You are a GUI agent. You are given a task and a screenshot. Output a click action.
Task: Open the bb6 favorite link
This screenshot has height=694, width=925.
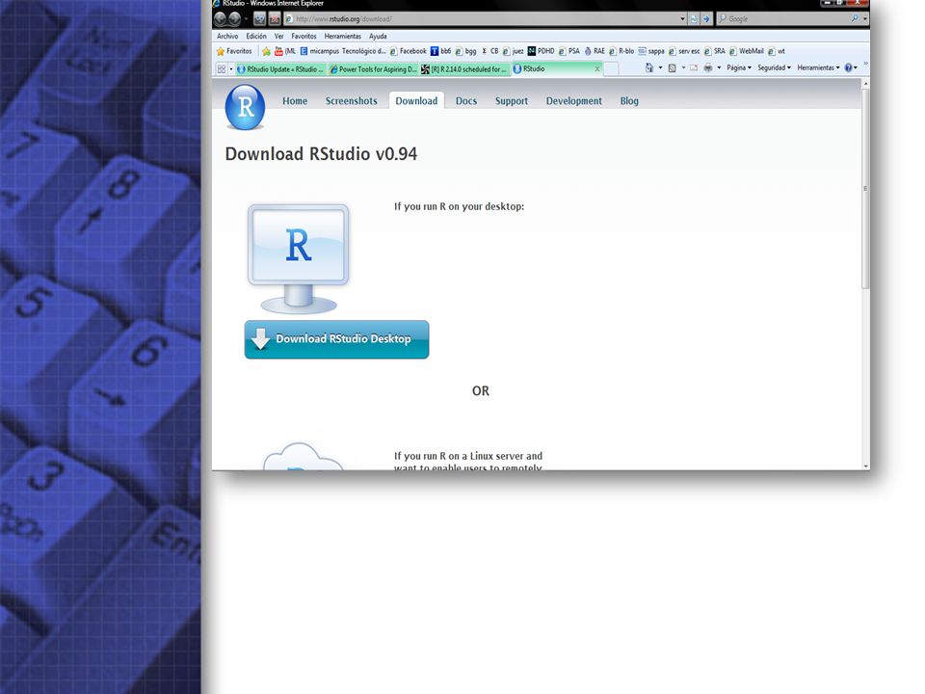point(440,51)
